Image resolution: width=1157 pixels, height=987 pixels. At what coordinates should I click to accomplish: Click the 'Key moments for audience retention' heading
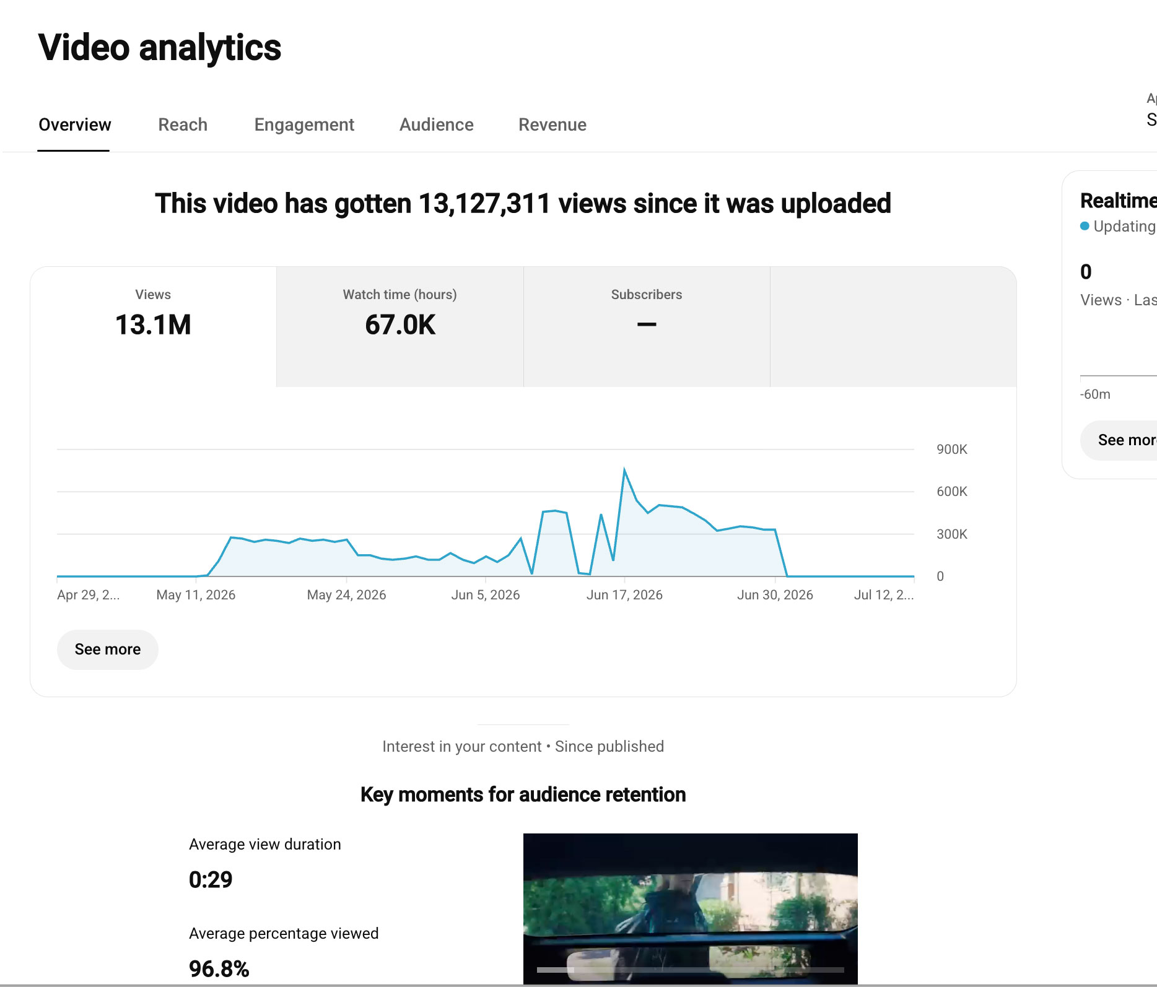pyautogui.click(x=523, y=794)
